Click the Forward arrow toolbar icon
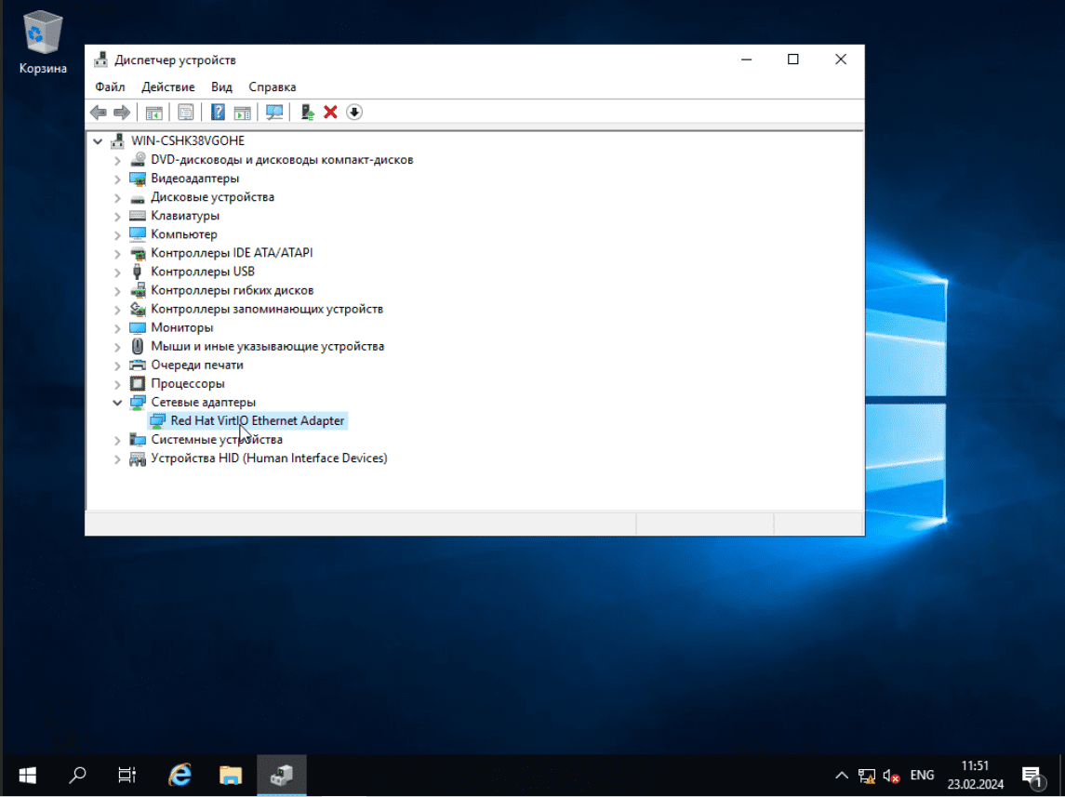The height and width of the screenshot is (797, 1065). click(x=122, y=112)
